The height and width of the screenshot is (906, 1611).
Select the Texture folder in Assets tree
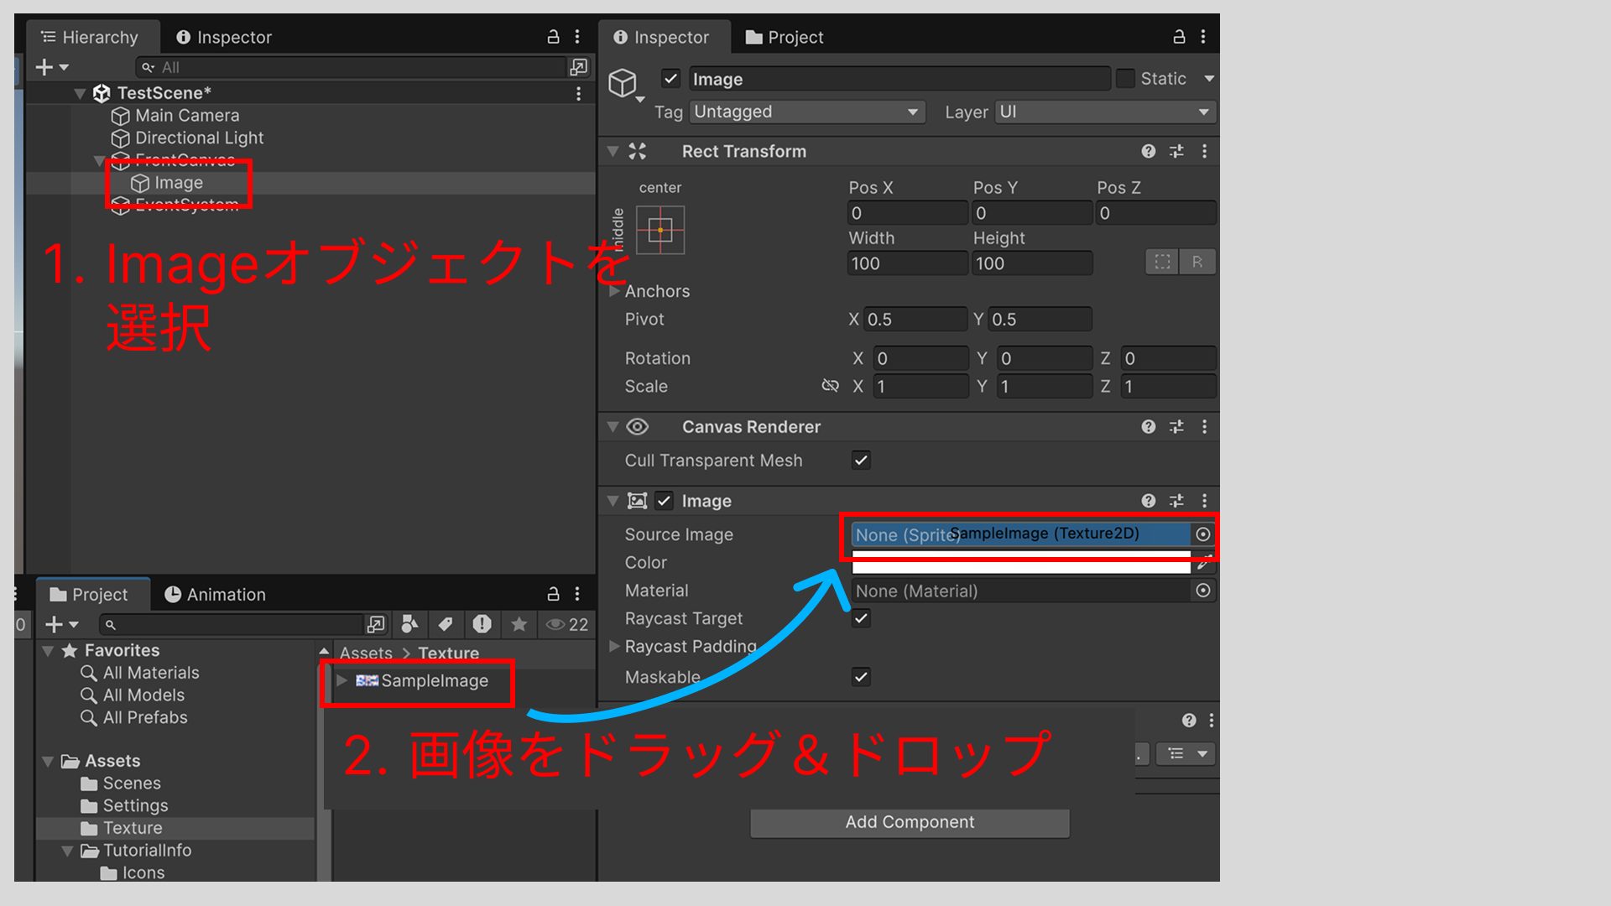[x=133, y=828]
